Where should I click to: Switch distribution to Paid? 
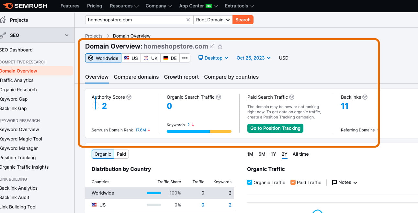click(x=121, y=154)
